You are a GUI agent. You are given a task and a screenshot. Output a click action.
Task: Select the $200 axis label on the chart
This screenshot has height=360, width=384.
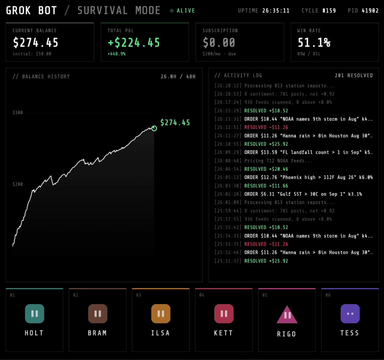18,184
